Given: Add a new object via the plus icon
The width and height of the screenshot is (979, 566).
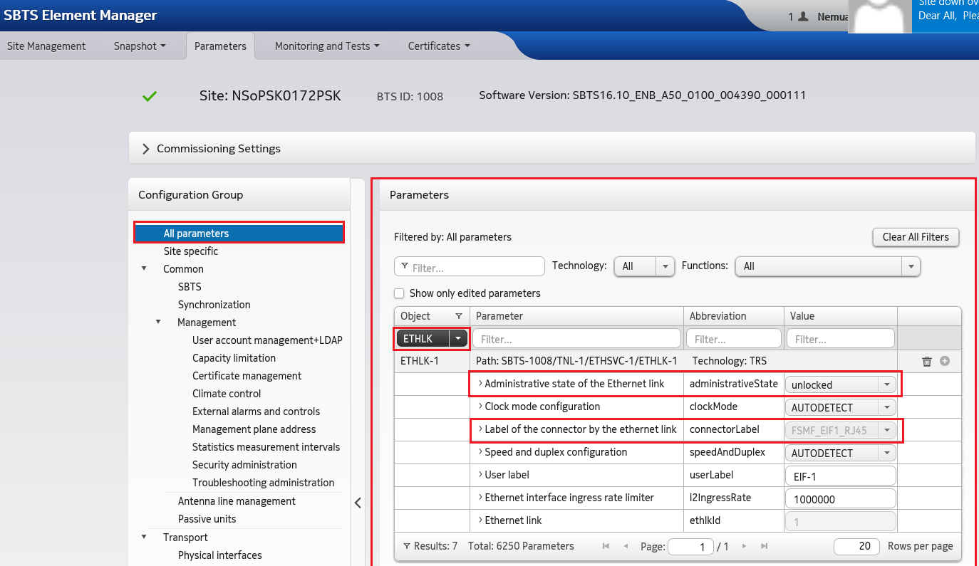Looking at the screenshot, I should tap(945, 361).
